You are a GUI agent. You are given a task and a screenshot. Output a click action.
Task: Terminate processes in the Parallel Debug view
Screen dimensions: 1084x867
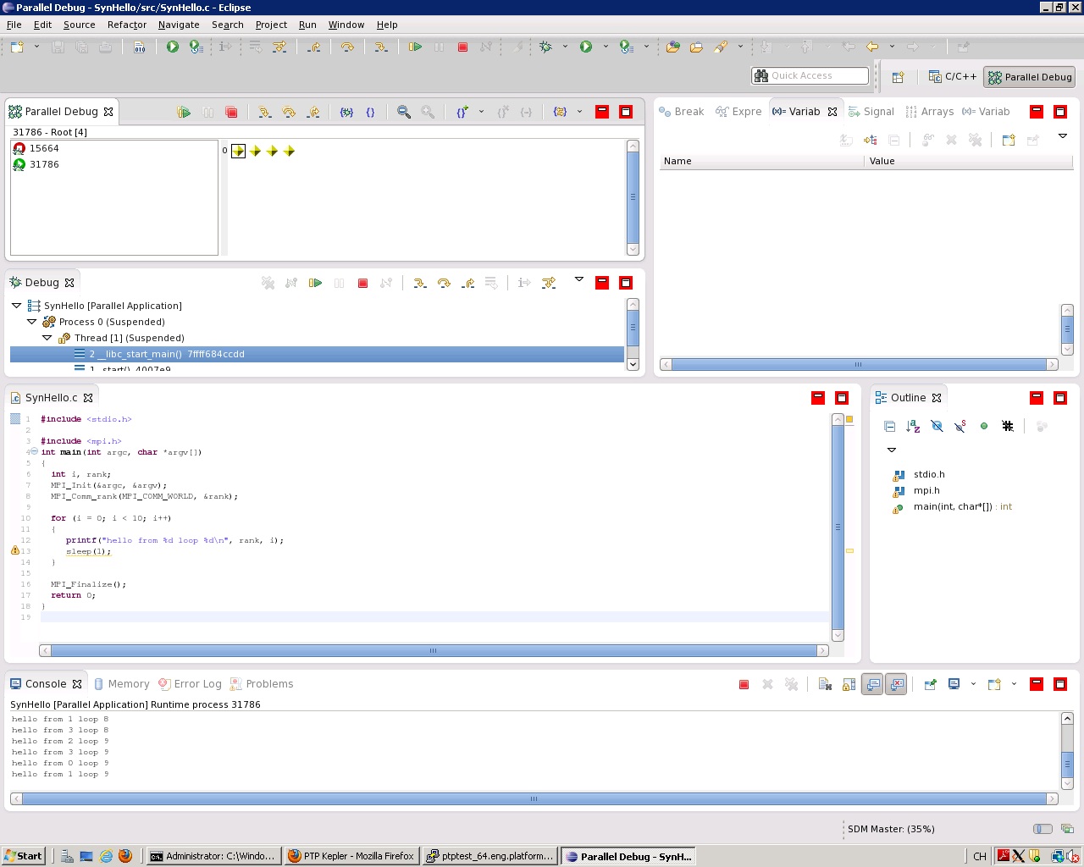(x=231, y=112)
